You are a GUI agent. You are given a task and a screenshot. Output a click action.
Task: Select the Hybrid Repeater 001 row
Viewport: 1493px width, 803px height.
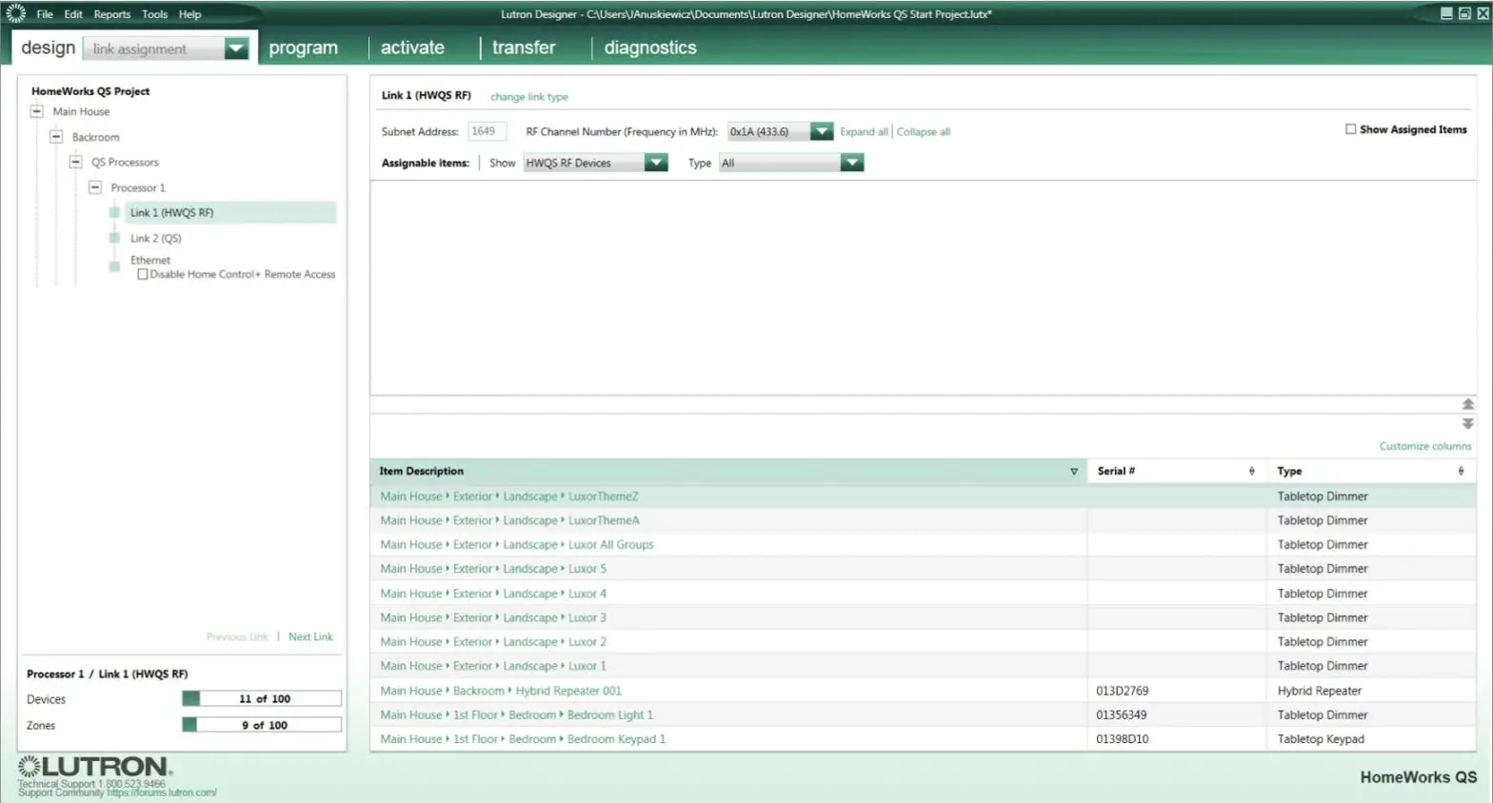(922, 691)
